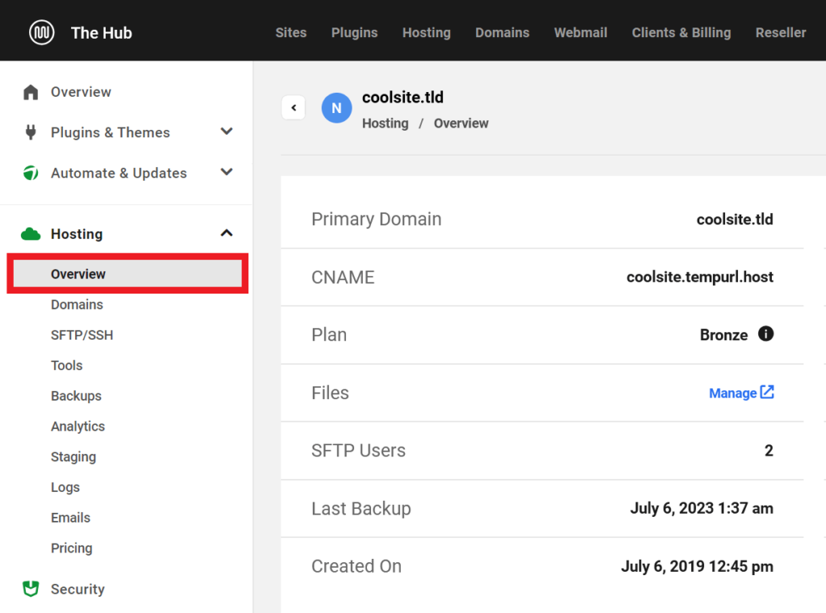Click the coolsite.tempurl.host CNAME value
The height and width of the screenshot is (613, 826).
699,277
